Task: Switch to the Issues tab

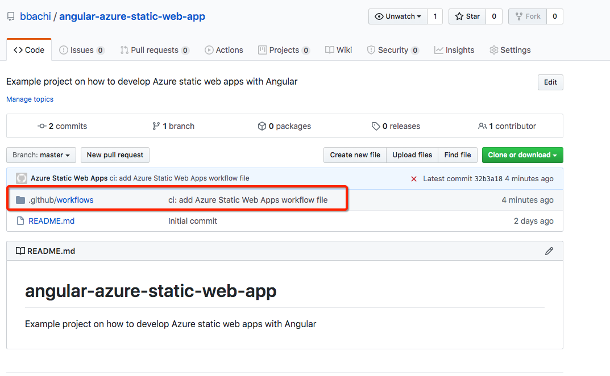Action: point(82,49)
